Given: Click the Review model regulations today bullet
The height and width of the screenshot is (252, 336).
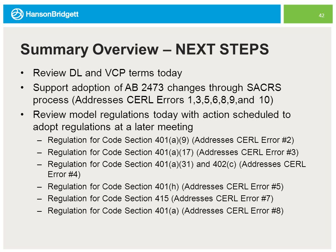Looking at the screenshot, I should (x=162, y=115).
